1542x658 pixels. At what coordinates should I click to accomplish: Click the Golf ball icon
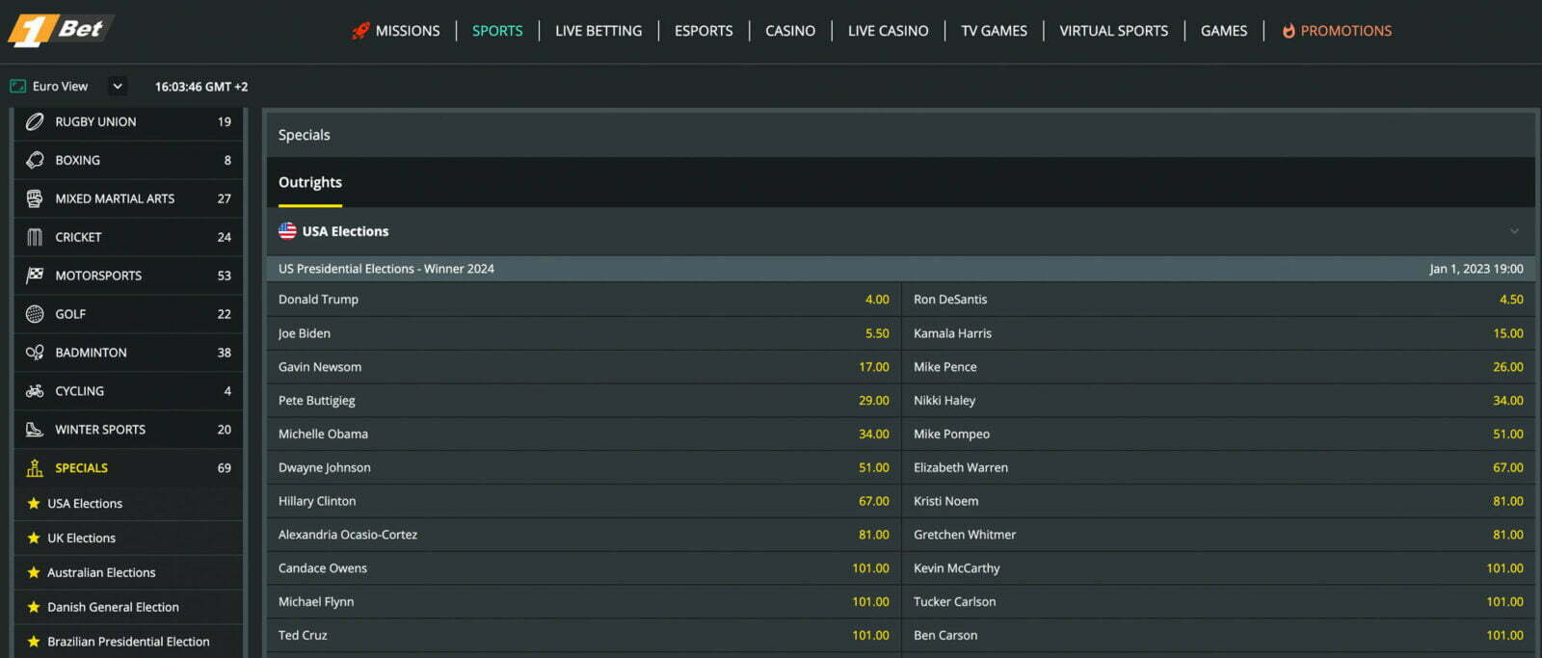[35, 314]
